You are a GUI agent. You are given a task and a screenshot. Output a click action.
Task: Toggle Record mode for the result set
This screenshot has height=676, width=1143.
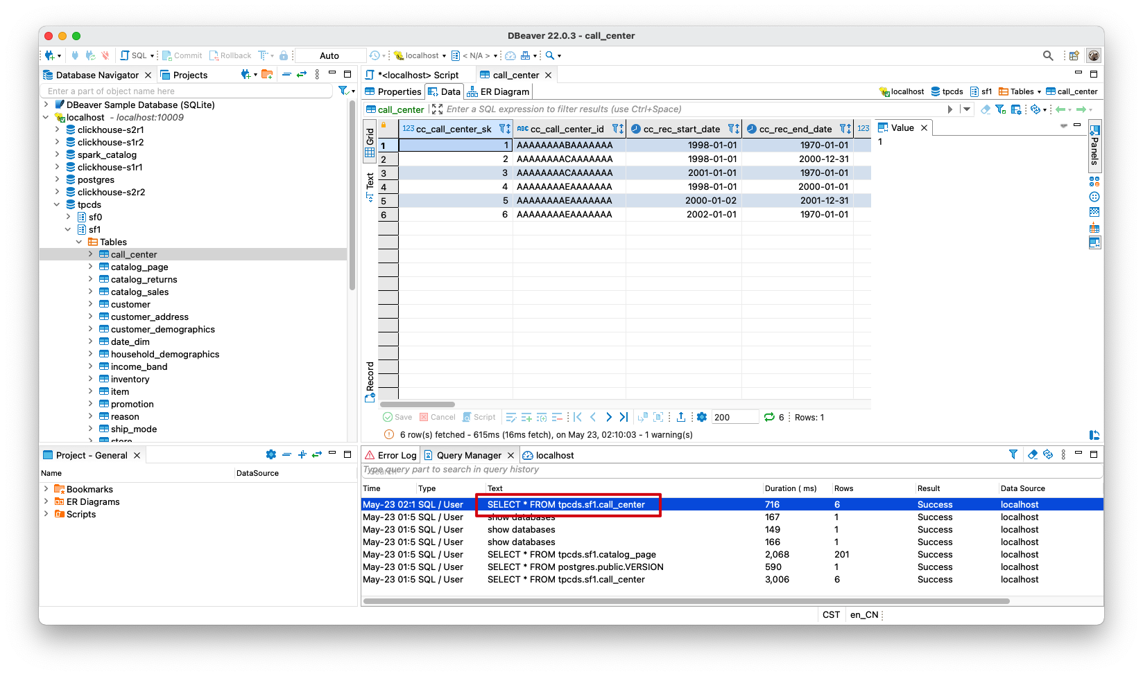(370, 382)
